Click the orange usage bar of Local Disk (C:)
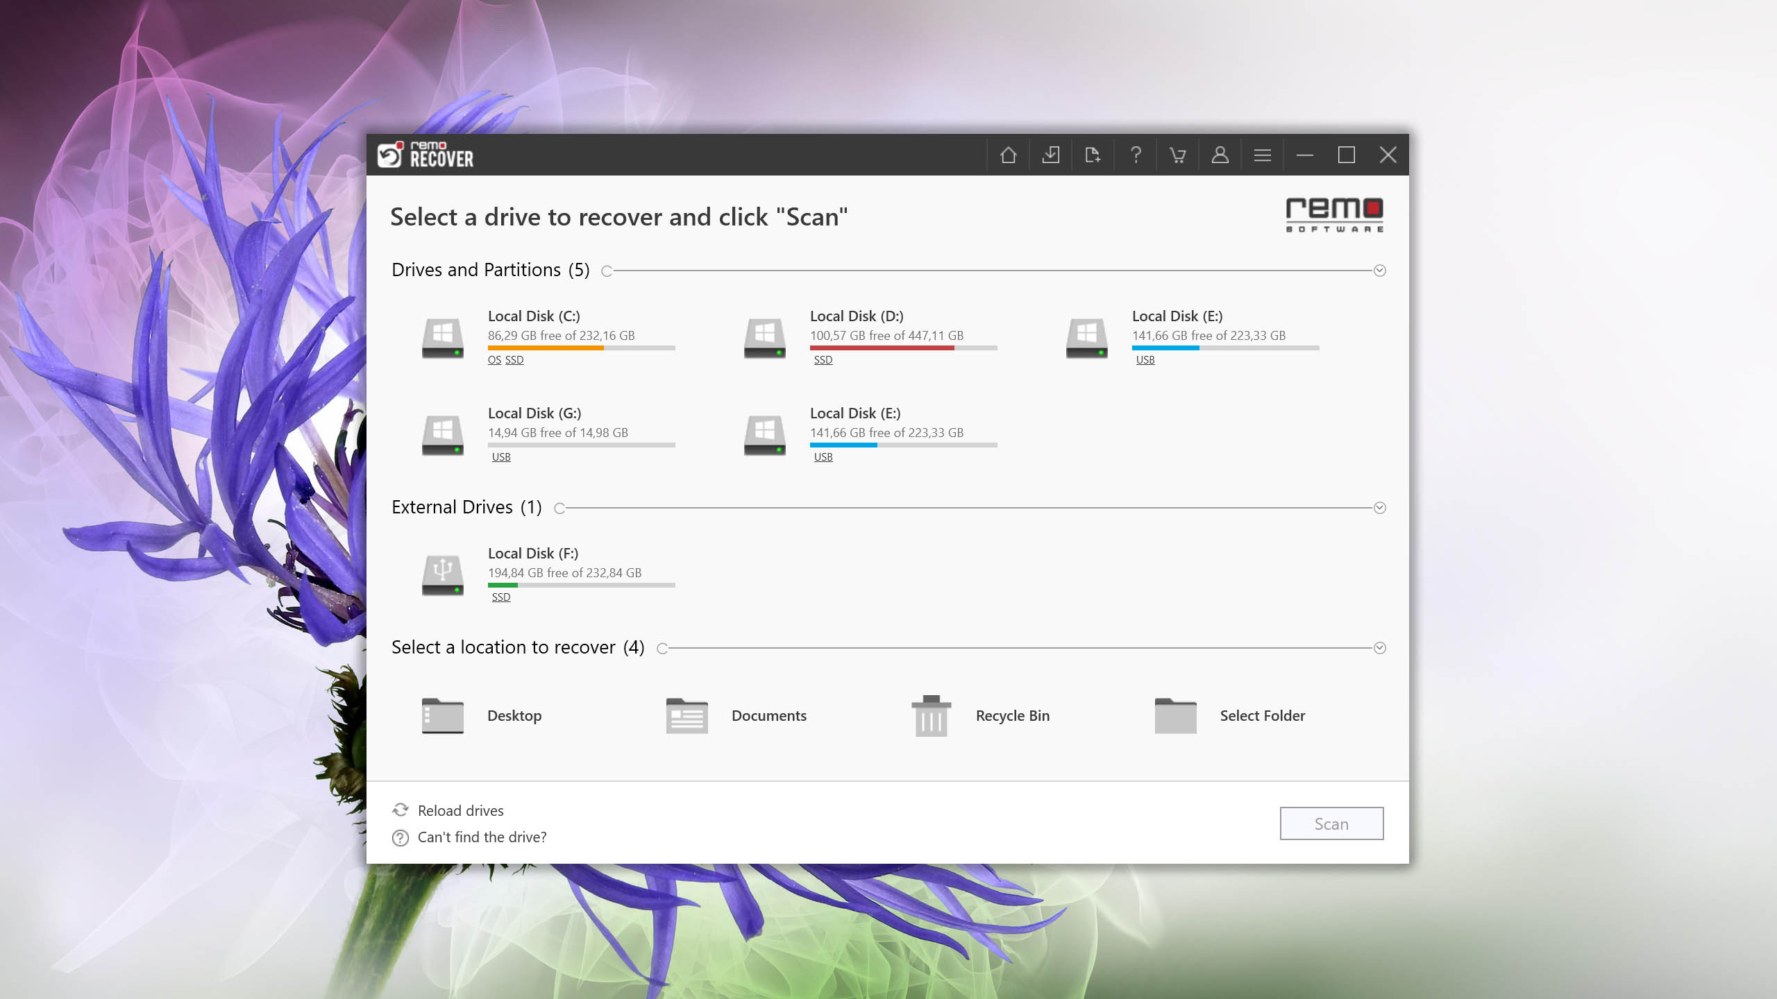1777x999 pixels. pos(546,348)
